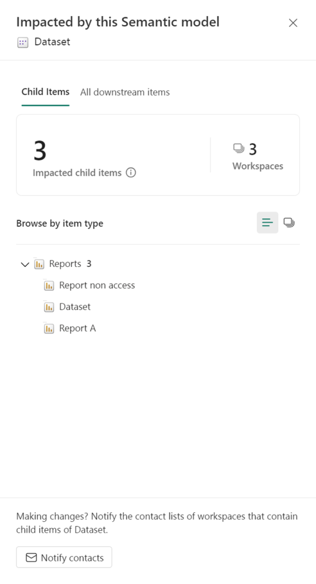Click the Reports group report icon
316x584 pixels.
click(39, 264)
